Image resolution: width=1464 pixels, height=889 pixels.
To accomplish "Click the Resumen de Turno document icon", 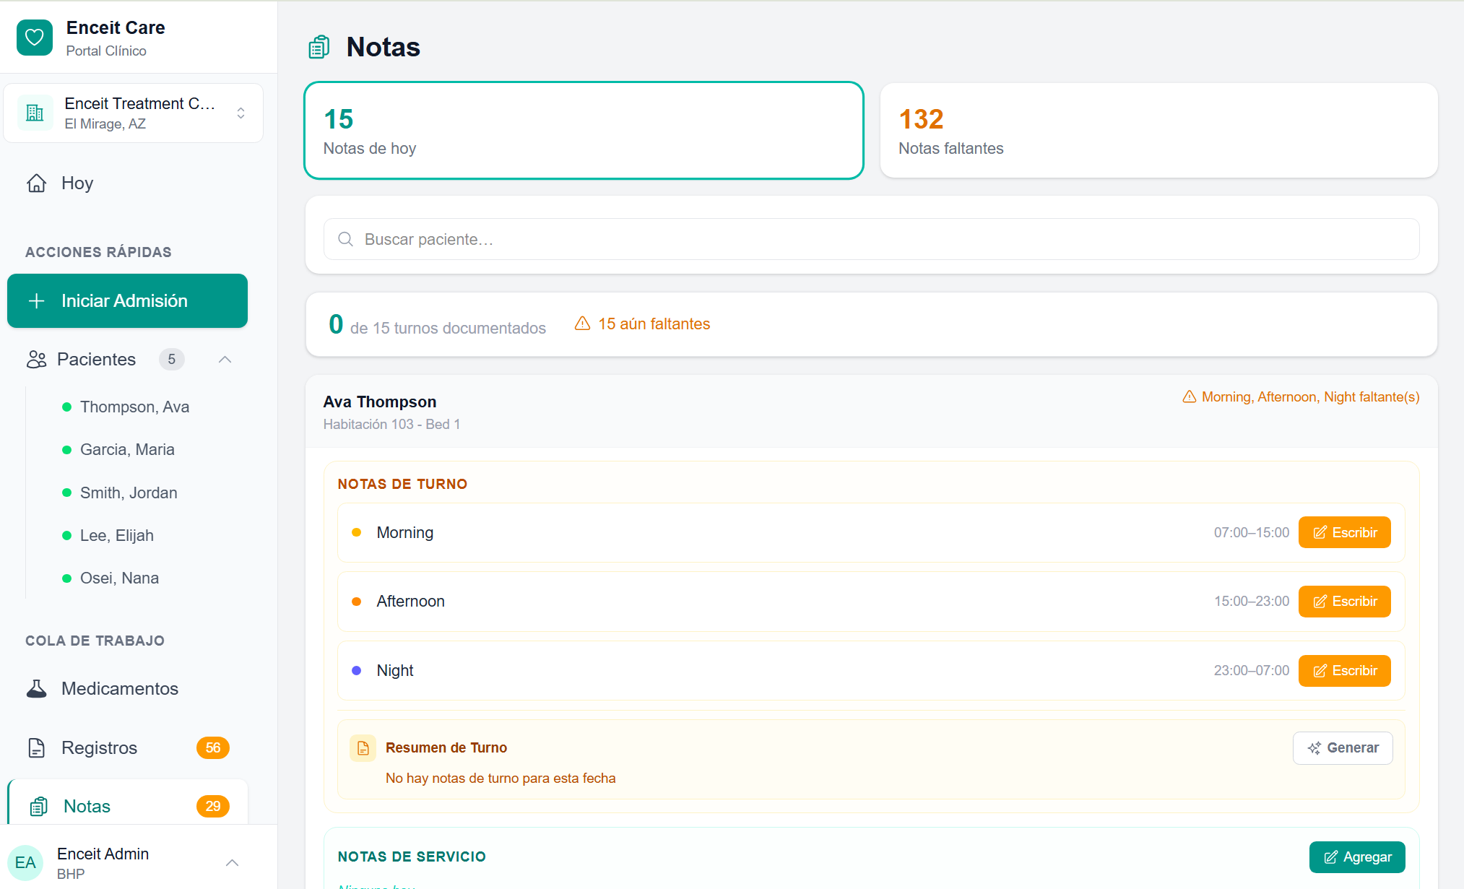I will tap(363, 748).
